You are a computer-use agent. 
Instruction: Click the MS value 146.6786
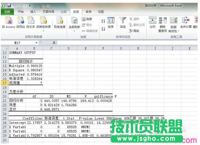(x=69, y=101)
